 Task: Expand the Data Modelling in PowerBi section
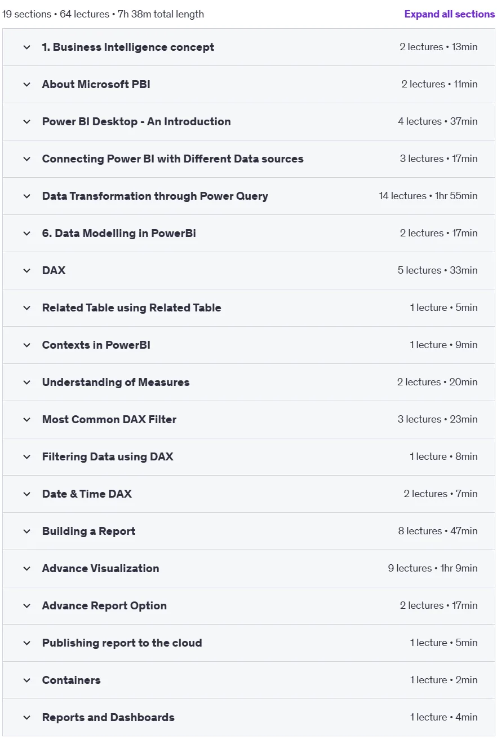tap(248, 234)
